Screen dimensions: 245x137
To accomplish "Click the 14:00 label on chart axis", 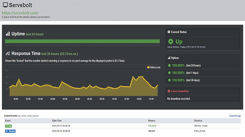I will click(x=139, y=99).
